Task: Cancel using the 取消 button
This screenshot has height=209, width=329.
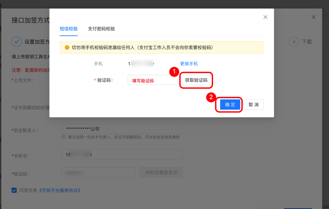Action: pos(253,105)
